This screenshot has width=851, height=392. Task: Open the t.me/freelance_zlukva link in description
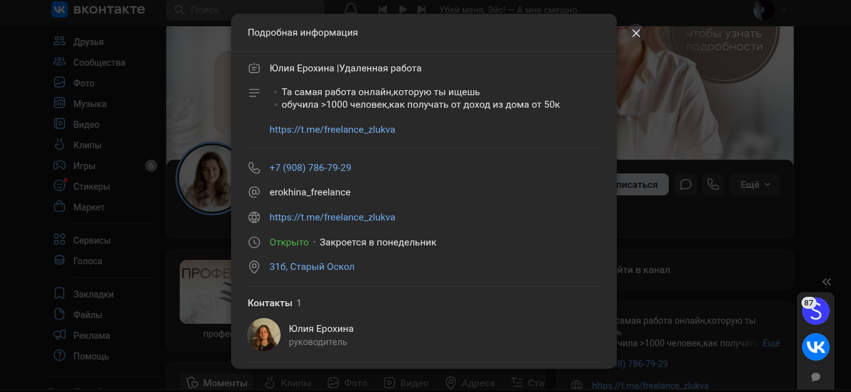[x=332, y=130]
